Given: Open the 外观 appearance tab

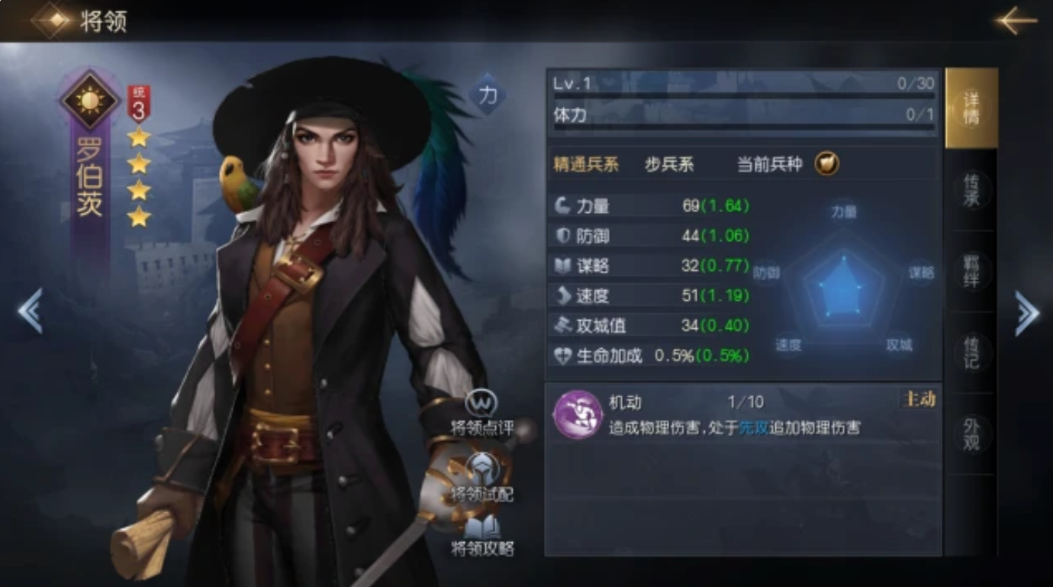Looking at the screenshot, I should (971, 434).
